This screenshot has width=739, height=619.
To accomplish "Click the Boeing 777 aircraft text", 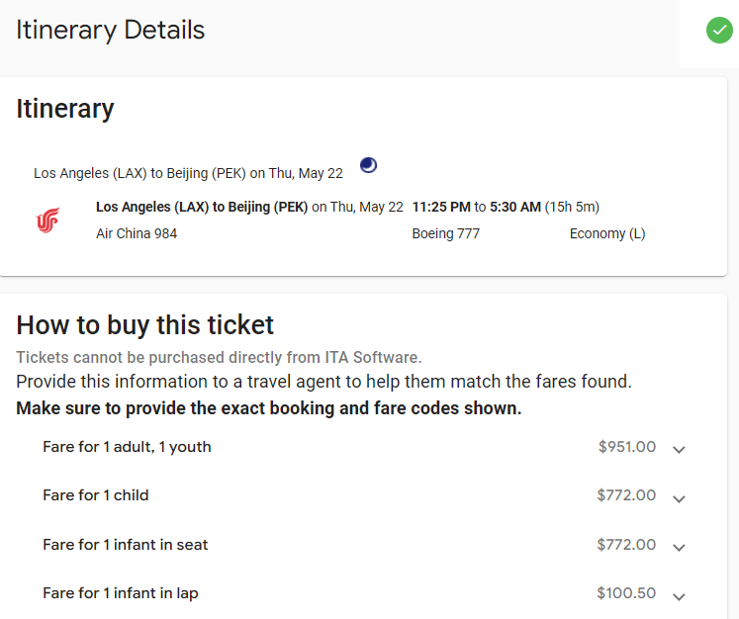I will pyautogui.click(x=445, y=234).
